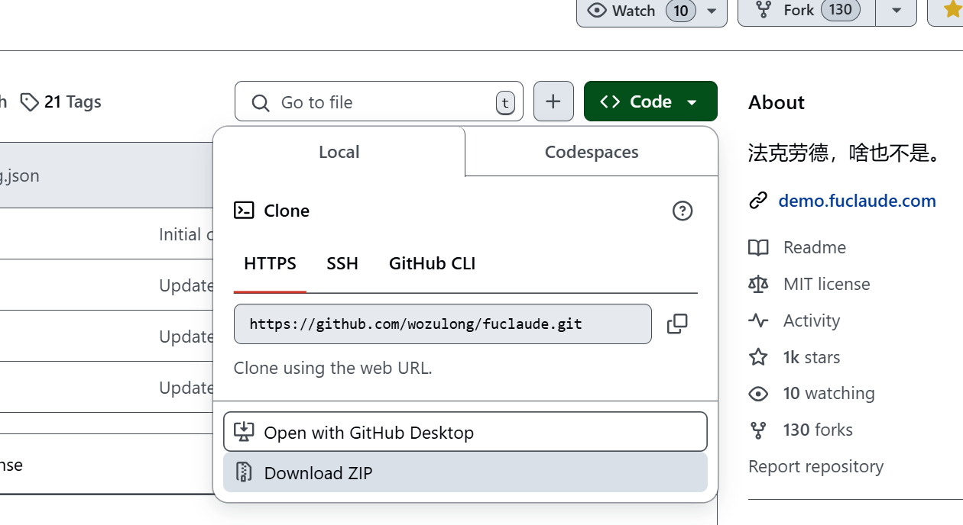Expand the Fork options dropdown arrow

tap(897, 11)
